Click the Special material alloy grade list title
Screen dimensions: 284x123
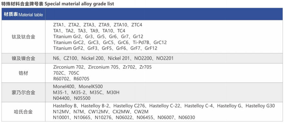click(79, 3)
